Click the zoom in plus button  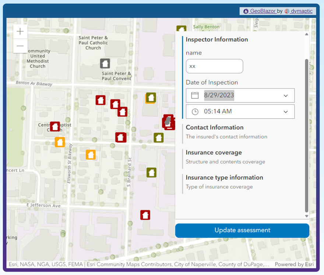pos(20,32)
